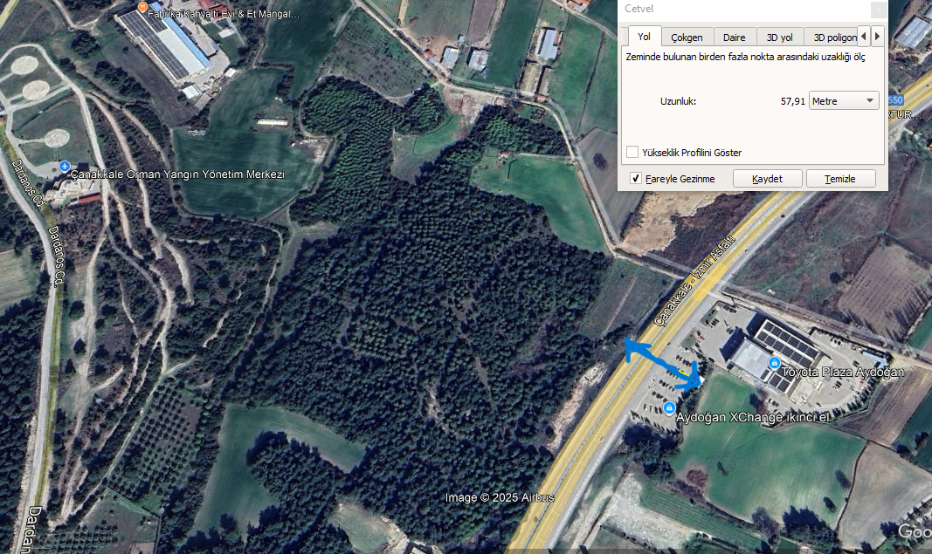This screenshot has height=554, width=932.
Task: Select the Aydoğan XChange ikinci el marker
Action: pyautogui.click(x=669, y=408)
